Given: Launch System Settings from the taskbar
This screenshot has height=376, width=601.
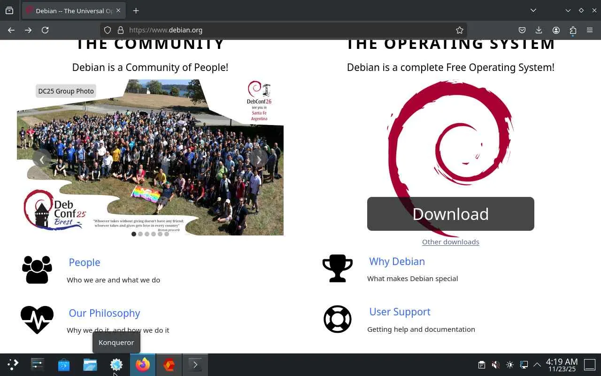Looking at the screenshot, I should tap(38, 365).
